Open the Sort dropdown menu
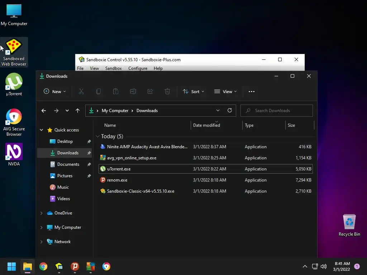 click(193, 91)
